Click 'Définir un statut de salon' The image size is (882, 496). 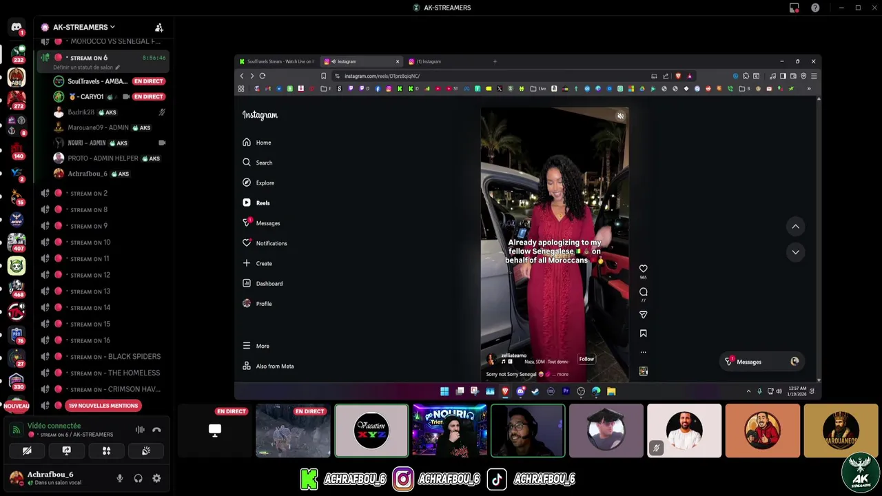pos(87,68)
